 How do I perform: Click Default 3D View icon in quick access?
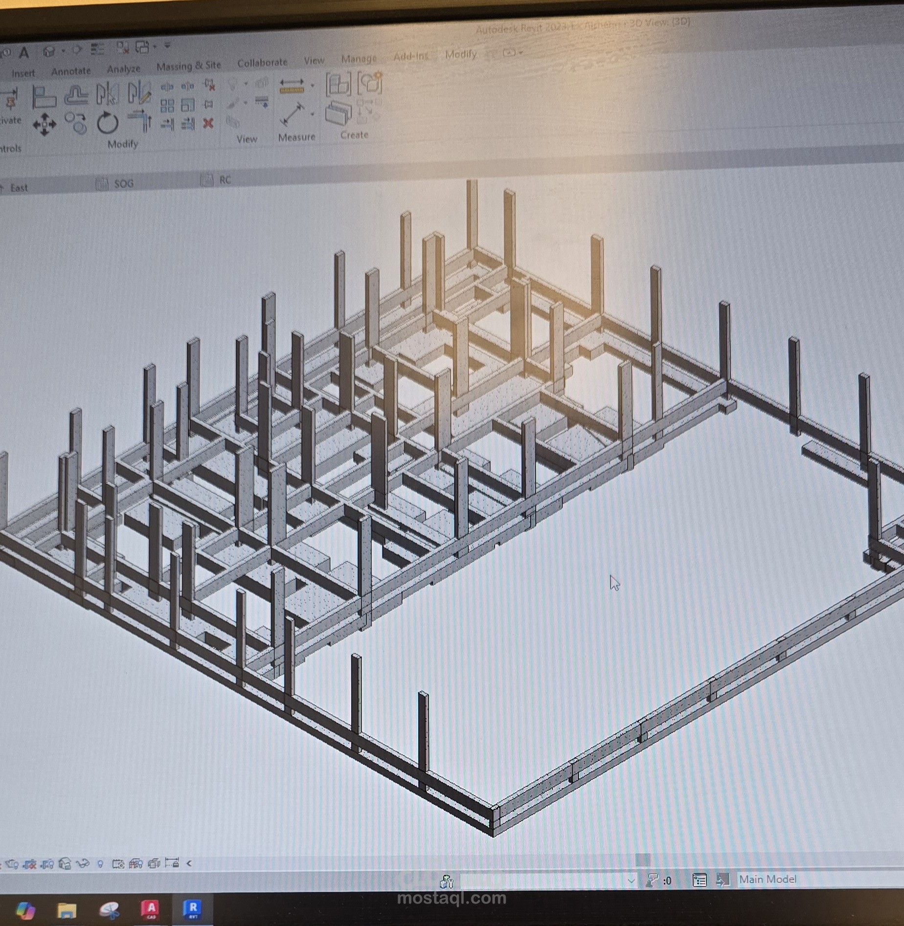point(49,52)
